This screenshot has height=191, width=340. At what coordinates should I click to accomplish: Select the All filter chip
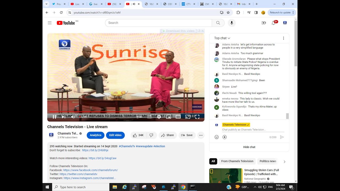point(213,161)
